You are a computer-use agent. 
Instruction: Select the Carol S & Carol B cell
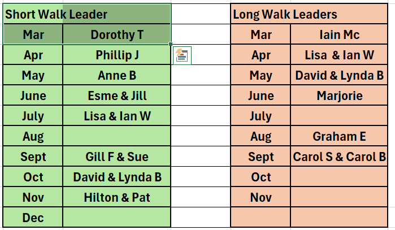340,157
